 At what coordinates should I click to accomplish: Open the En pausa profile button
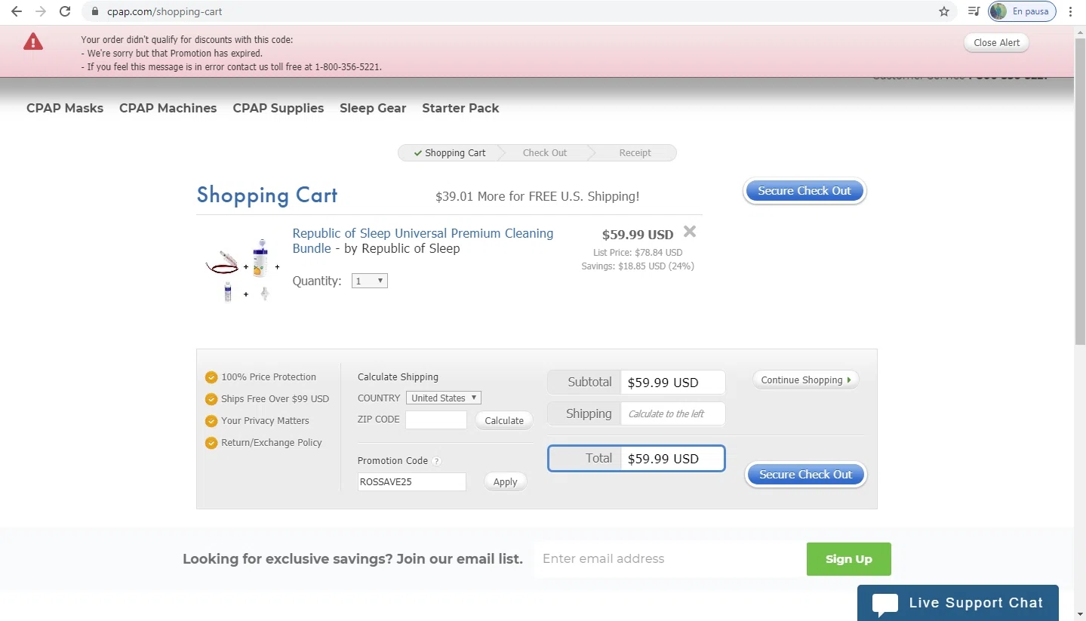click(1022, 11)
